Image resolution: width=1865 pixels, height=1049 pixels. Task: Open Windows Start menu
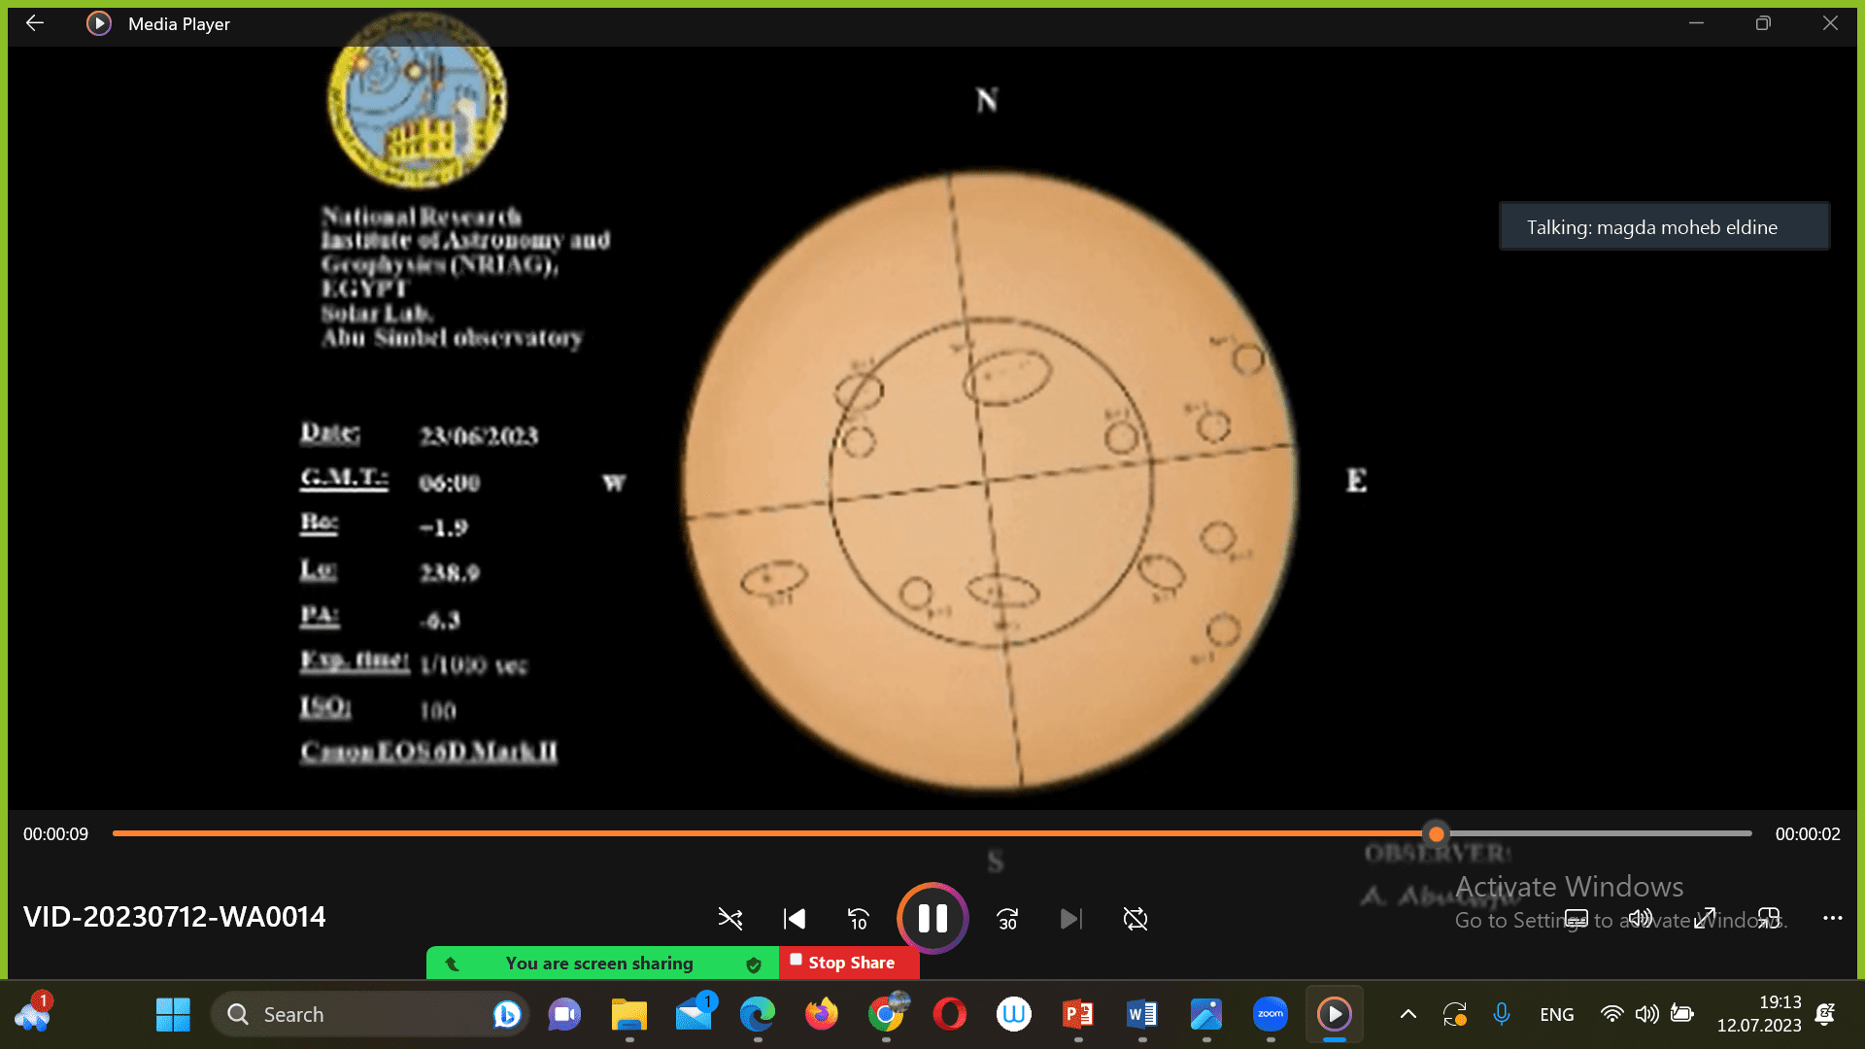click(x=173, y=1015)
